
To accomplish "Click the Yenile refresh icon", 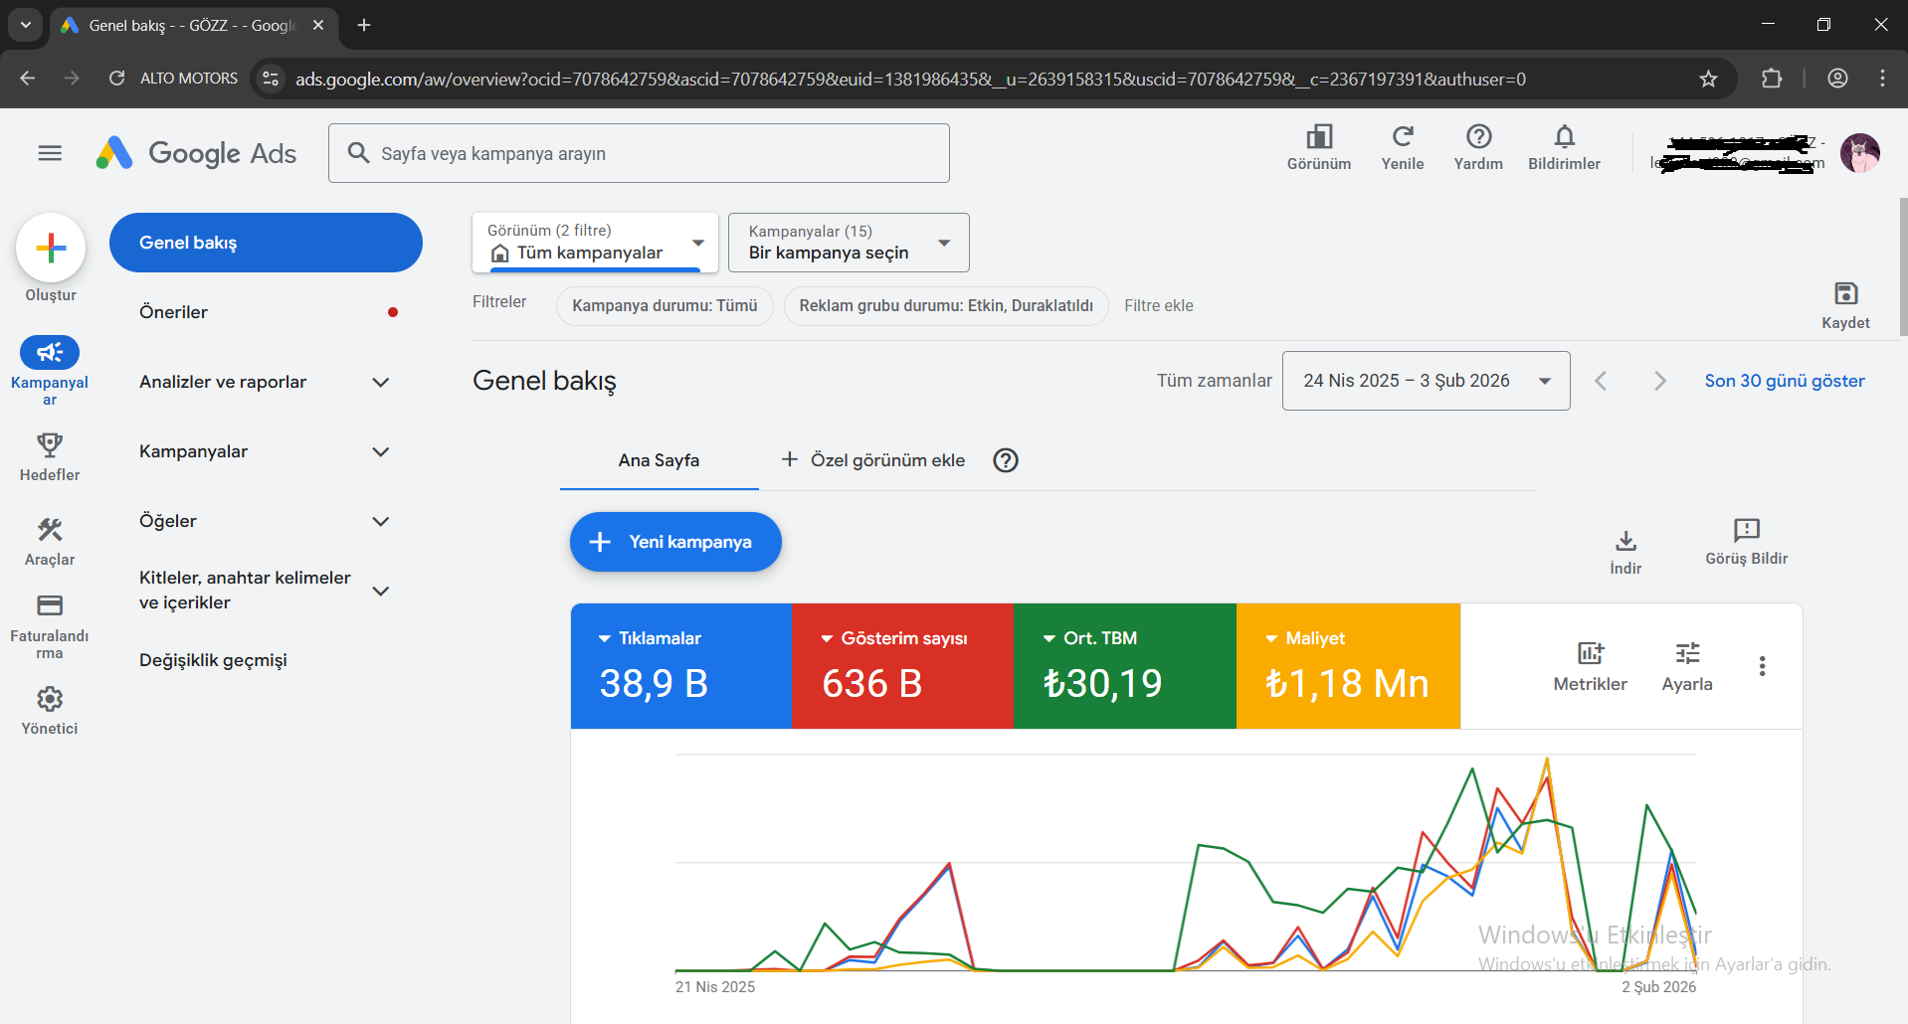I will (1403, 137).
